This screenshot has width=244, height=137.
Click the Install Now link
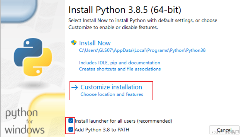(95, 43)
